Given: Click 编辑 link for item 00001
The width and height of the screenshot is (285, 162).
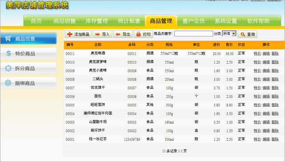Looking at the screenshot, I should (x=266, y=139).
